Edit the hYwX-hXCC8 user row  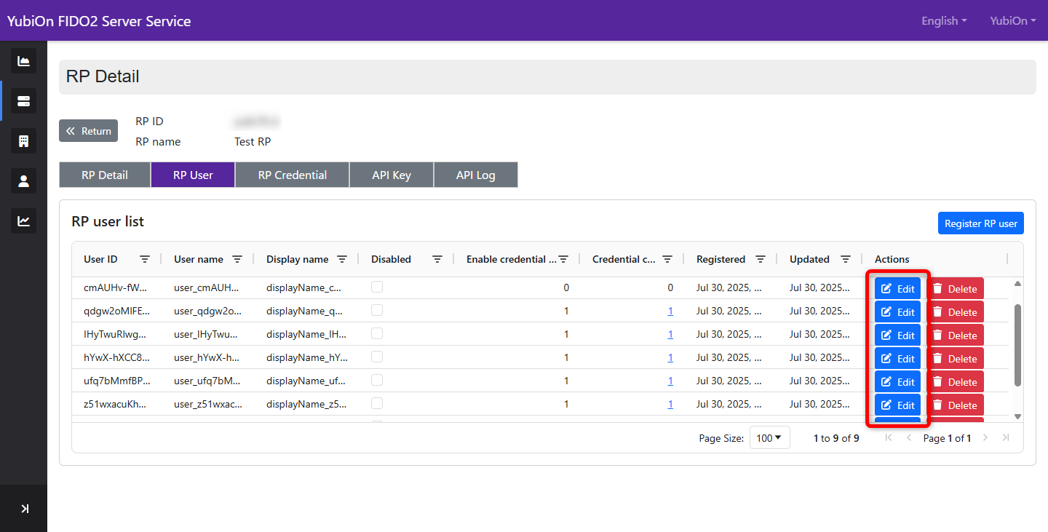click(x=897, y=358)
